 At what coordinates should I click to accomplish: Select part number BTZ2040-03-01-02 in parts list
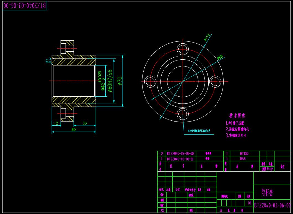[x=180, y=154]
